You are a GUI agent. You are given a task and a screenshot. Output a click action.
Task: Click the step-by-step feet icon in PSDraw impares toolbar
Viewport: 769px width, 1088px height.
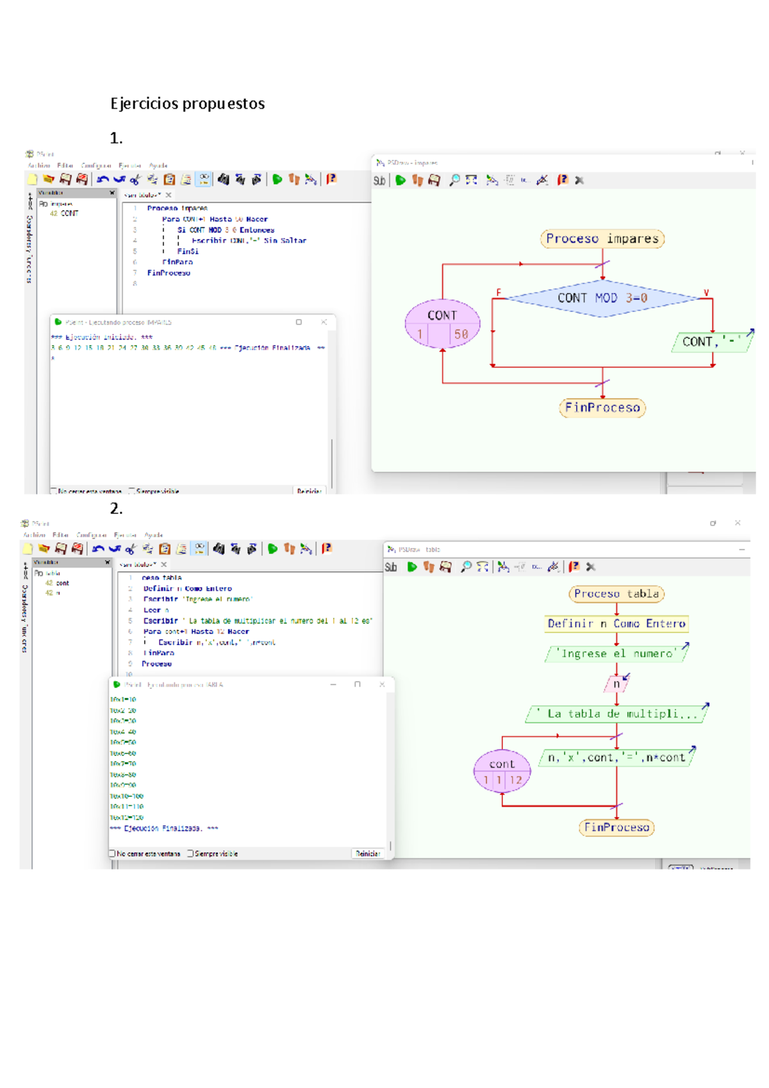pyautogui.click(x=417, y=181)
